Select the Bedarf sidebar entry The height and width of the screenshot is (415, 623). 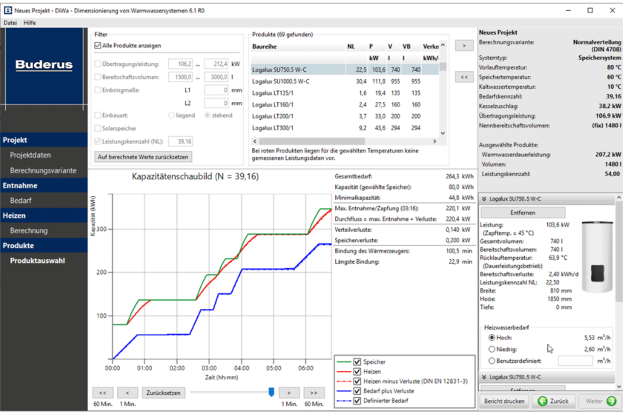pyautogui.click(x=21, y=201)
